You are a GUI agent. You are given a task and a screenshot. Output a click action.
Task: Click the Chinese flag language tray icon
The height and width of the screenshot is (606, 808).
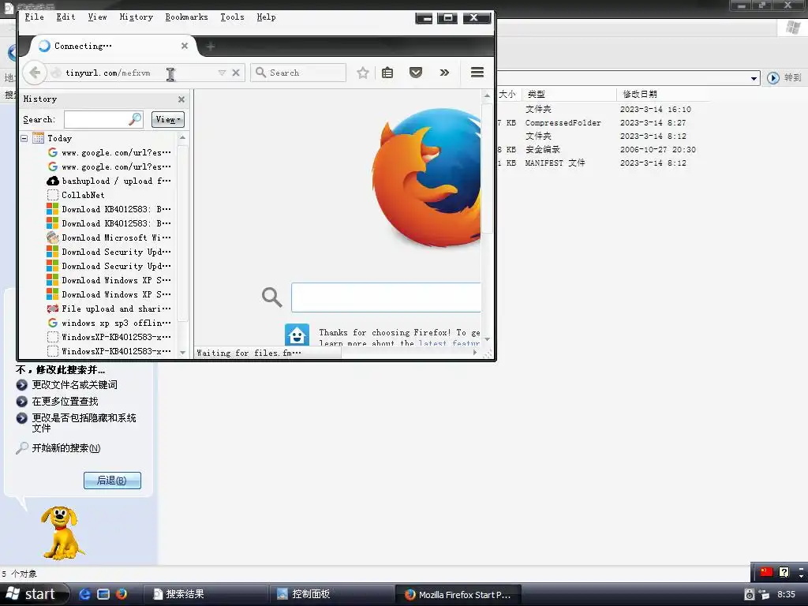766,572
